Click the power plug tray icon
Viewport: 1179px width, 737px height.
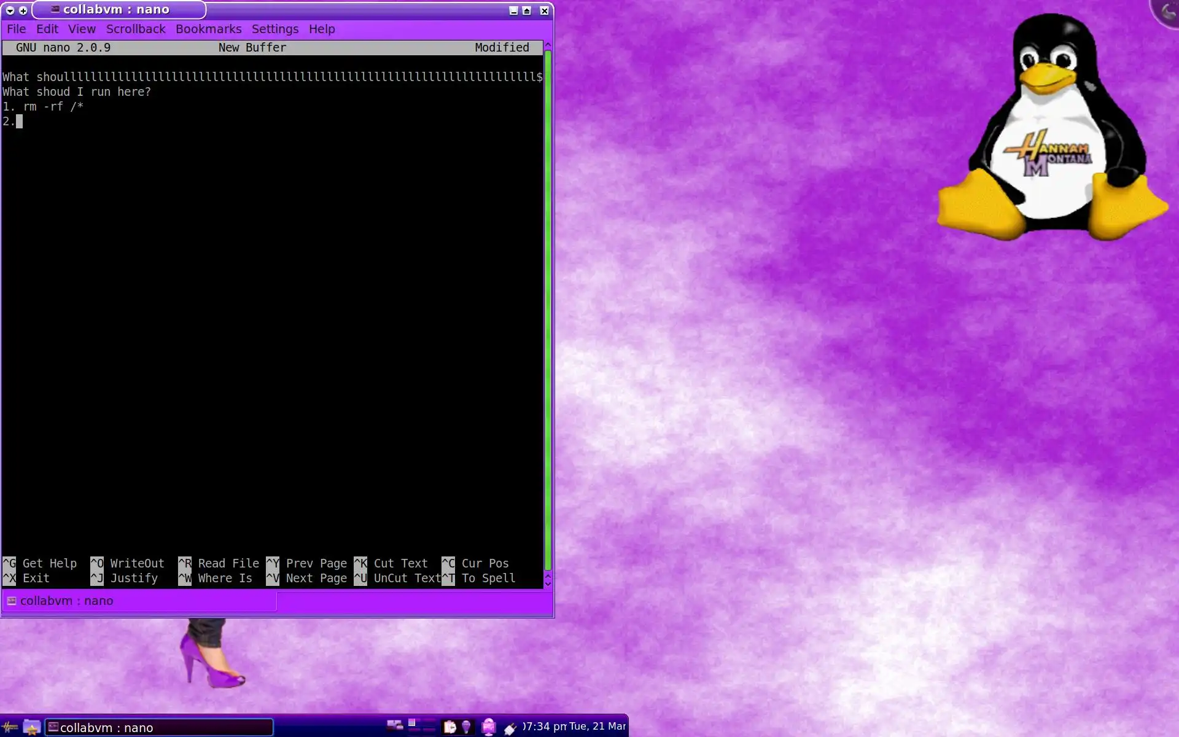click(510, 728)
